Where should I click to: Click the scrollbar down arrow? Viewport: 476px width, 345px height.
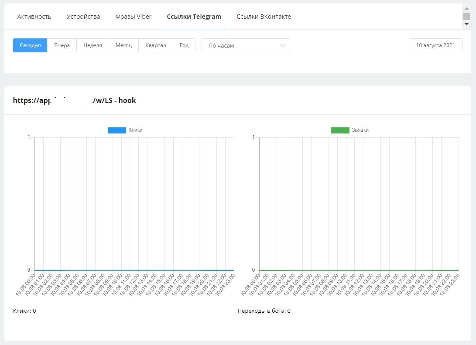(x=466, y=24)
